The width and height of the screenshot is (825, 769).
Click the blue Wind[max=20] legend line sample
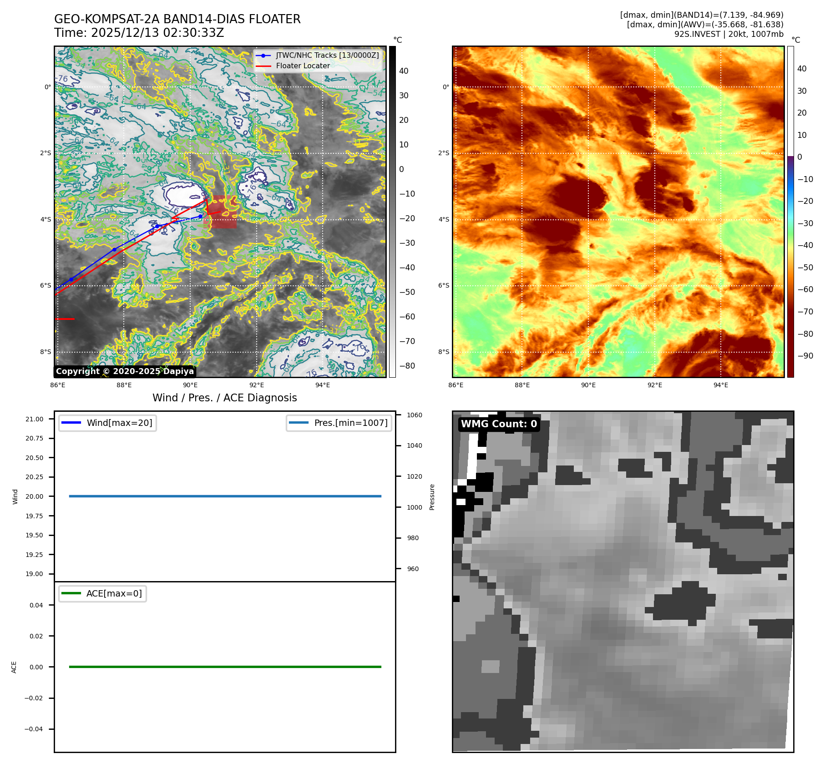click(71, 423)
